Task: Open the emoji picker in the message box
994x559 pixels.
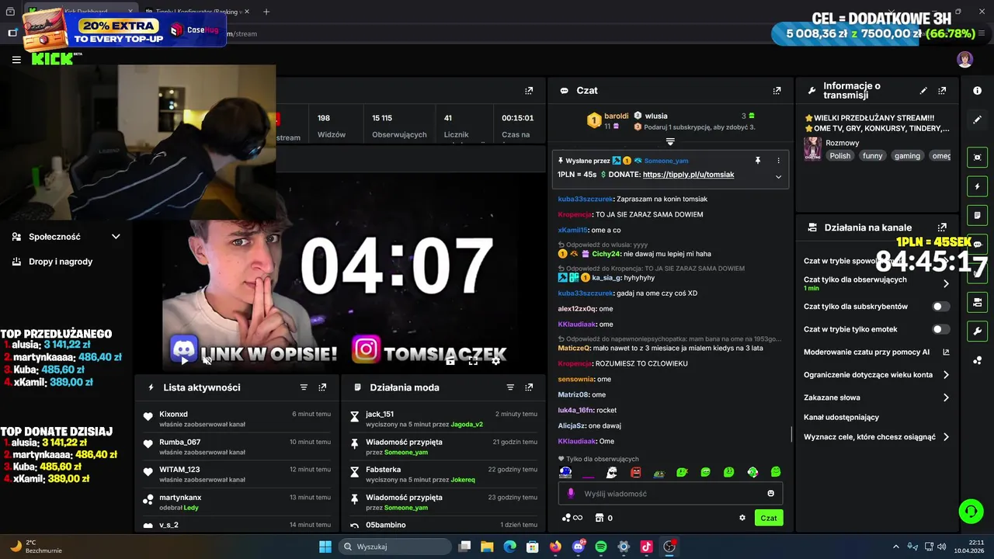Action: (771, 493)
